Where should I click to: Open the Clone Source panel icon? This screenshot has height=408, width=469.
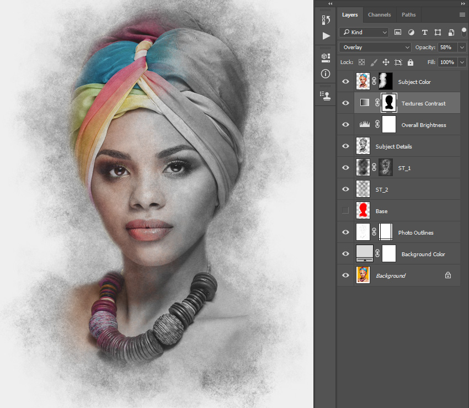click(x=326, y=96)
